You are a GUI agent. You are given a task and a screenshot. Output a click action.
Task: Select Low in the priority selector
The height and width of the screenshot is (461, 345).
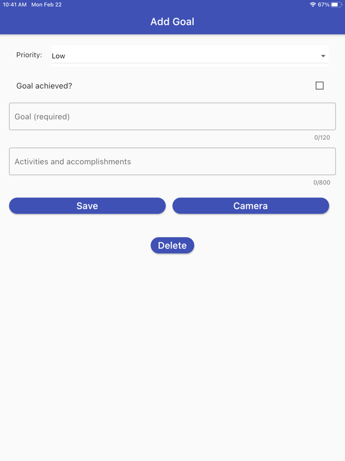(58, 56)
